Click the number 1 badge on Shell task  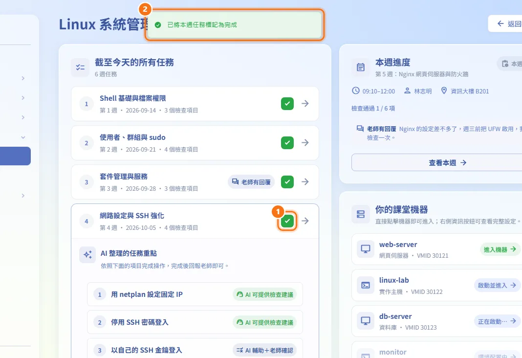(87, 104)
